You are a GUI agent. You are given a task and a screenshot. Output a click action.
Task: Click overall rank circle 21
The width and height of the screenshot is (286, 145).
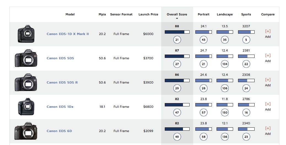[177, 40]
